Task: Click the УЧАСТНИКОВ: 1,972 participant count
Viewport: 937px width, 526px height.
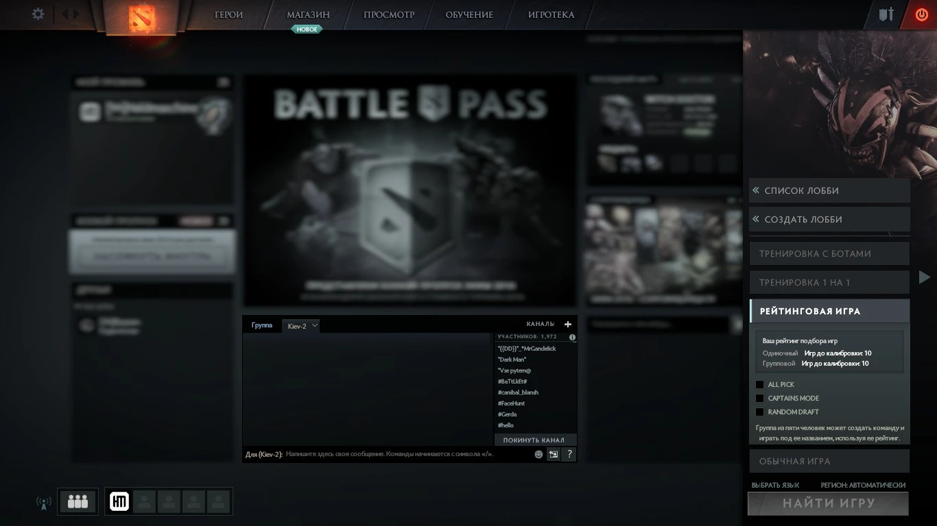Action: tap(527, 337)
